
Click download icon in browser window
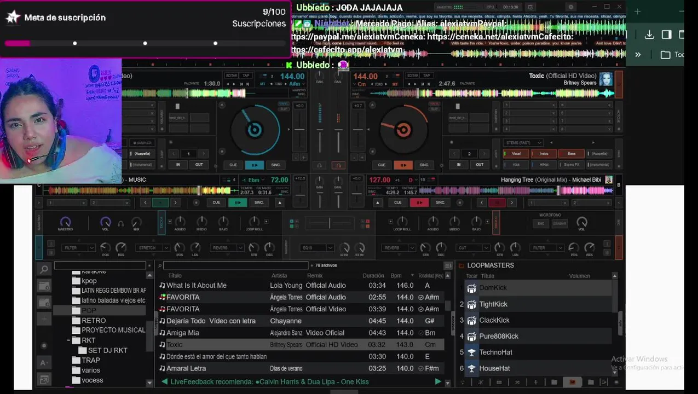pos(649,34)
